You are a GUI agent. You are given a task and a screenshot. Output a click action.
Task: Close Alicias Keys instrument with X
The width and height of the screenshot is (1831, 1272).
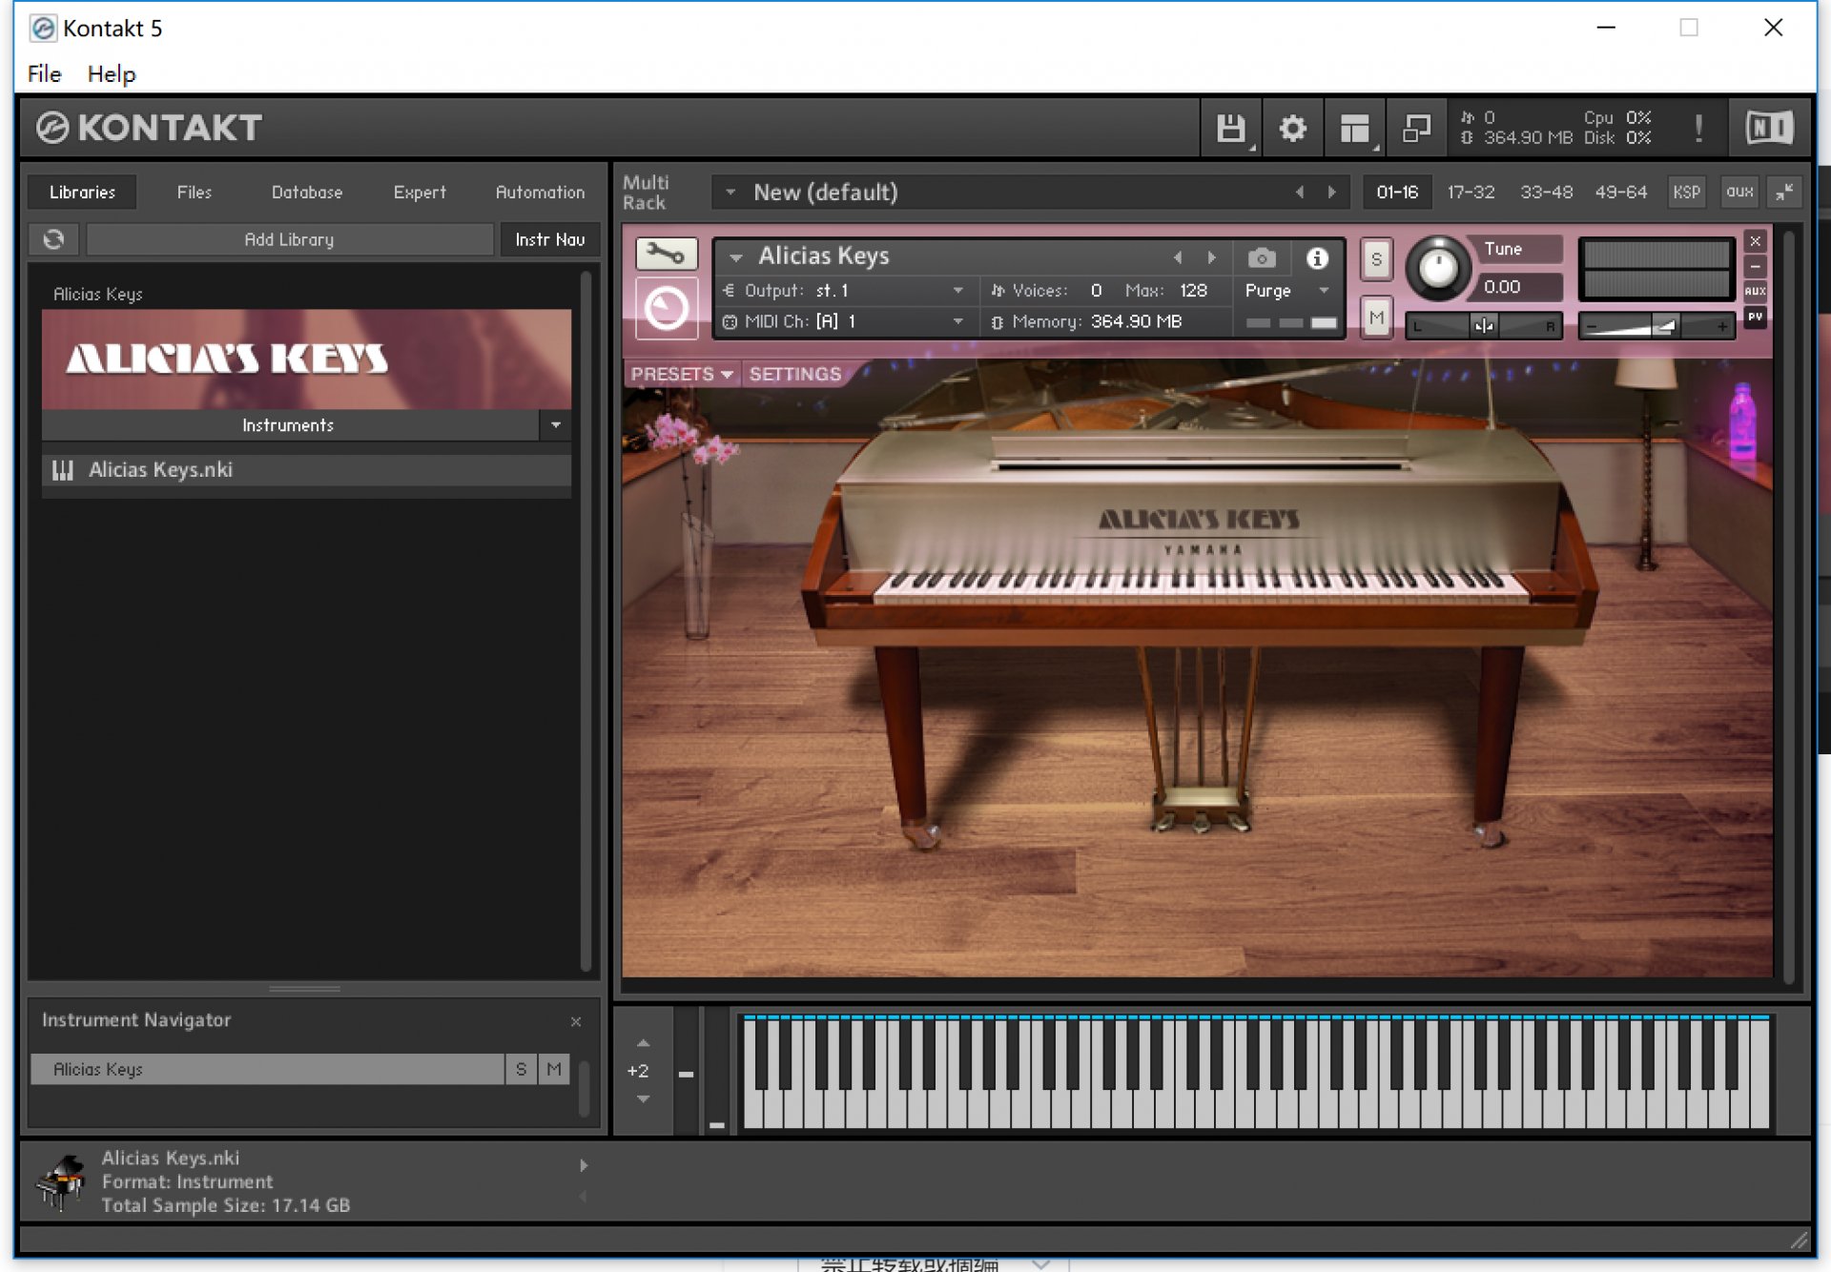tap(1755, 240)
